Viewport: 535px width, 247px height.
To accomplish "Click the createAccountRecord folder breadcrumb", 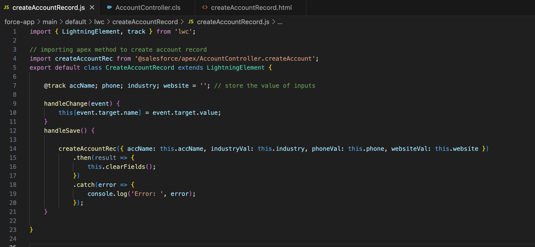I will point(145,22).
